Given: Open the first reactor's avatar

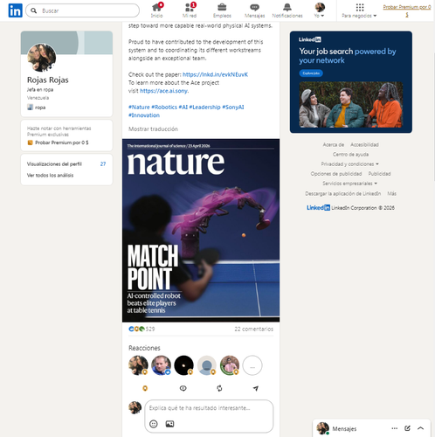Looking at the screenshot, I should tap(138, 365).
